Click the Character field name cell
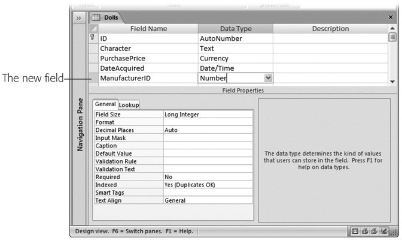402x241 pixels. tap(148, 49)
